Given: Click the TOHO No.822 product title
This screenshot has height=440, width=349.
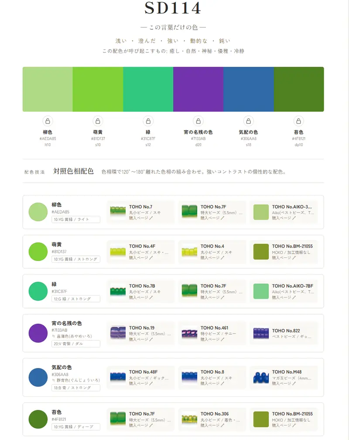Looking at the screenshot, I should (x=286, y=331).
